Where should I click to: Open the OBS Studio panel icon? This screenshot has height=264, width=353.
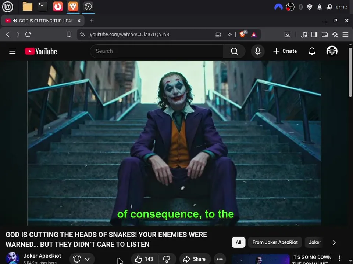tap(88, 7)
